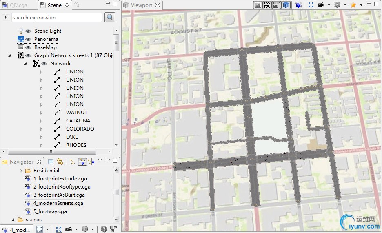Collapse the scenes folder
Image resolution: width=382 pixels, height=233 pixels.
coord(13,220)
